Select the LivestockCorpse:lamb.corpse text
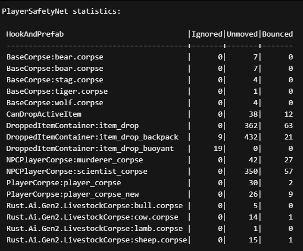303x251 pixels. point(95,229)
